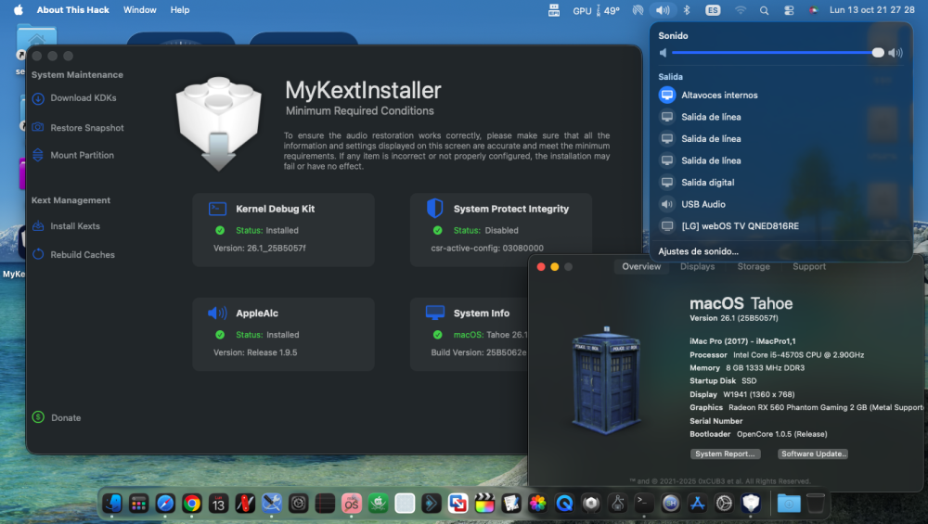Open Safari from the dock
This screenshot has width=928, height=524.
click(x=165, y=504)
